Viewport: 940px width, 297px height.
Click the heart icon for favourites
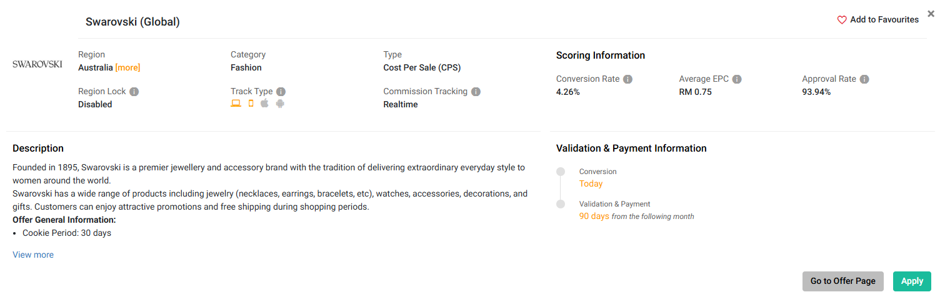coord(842,20)
